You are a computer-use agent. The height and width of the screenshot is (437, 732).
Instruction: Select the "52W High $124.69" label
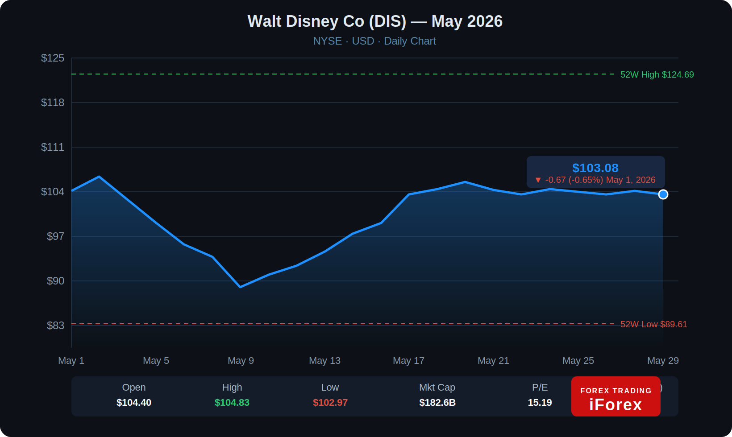coord(657,74)
